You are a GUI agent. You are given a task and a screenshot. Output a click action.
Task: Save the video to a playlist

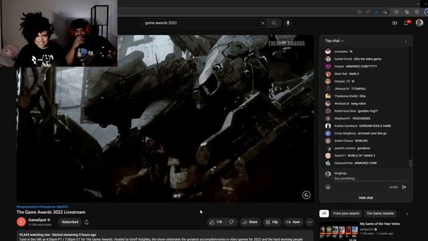click(x=293, y=222)
